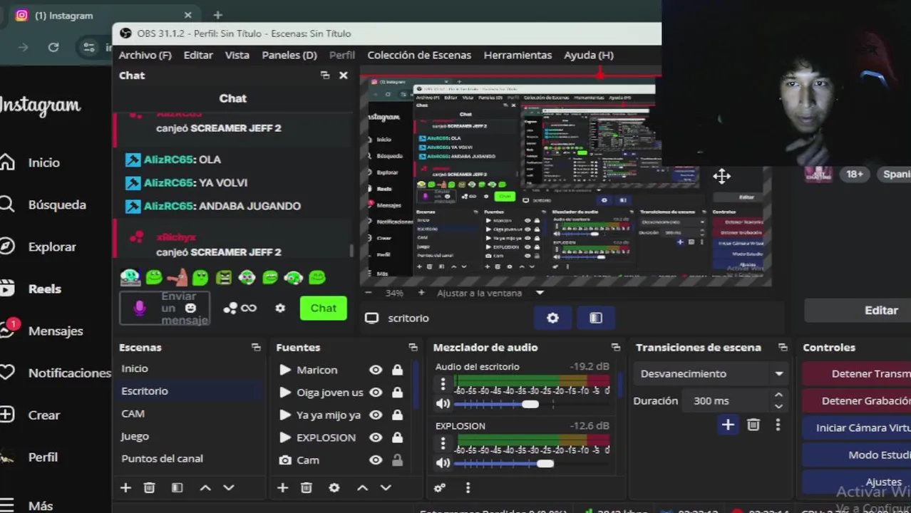
Task: Open transition properties three-dot menu
Action: tap(778, 425)
